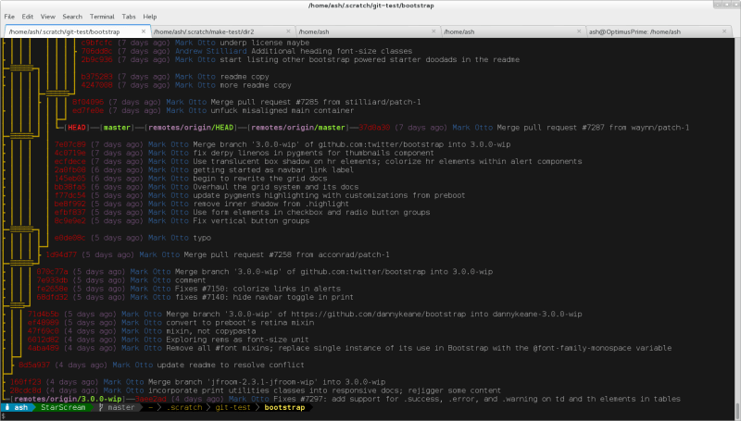Screen dimensions: 741x421
Task: Click the 'bootstrap' path prompt segment
Action: [284, 407]
